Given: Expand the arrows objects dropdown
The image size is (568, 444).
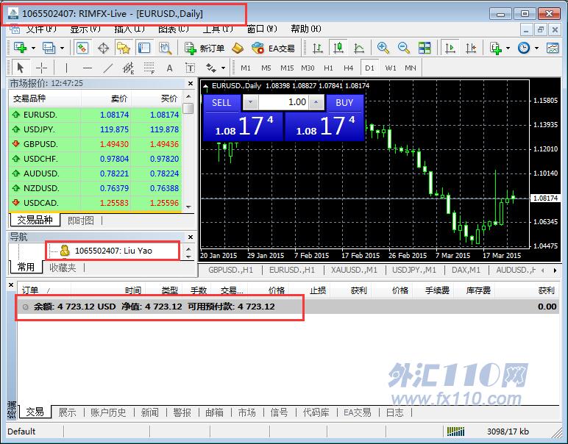Looking at the screenshot, I should click(x=223, y=68).
